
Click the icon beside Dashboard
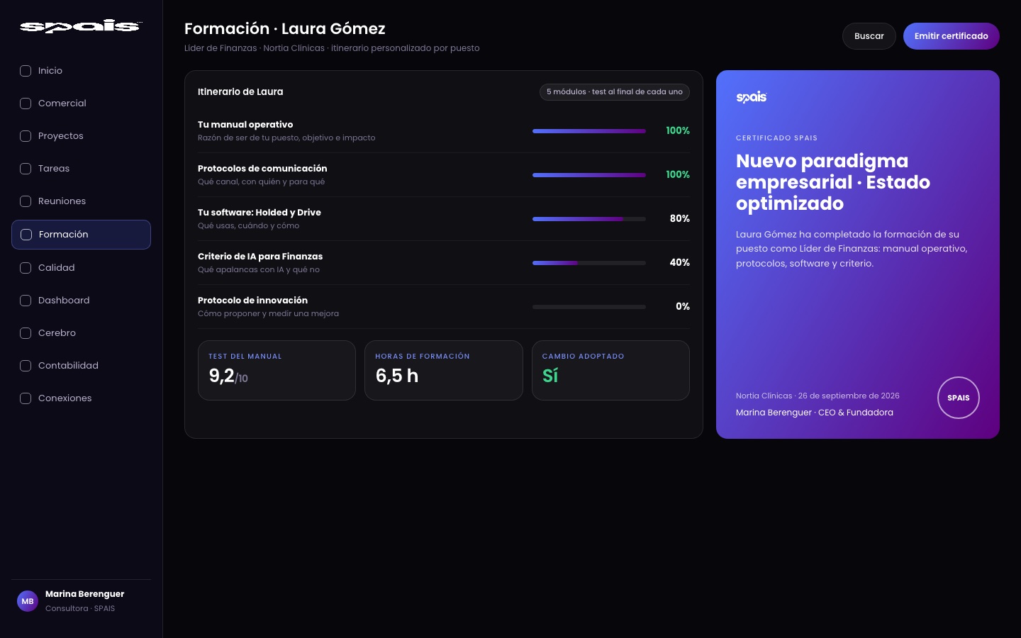pos(26,301)
